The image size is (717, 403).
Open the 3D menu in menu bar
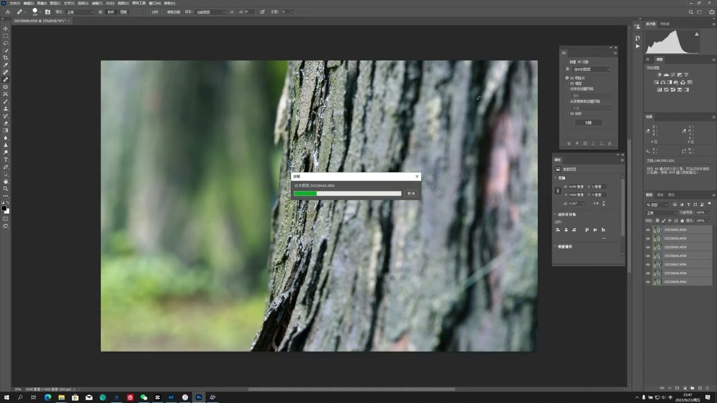coord(110,3)
